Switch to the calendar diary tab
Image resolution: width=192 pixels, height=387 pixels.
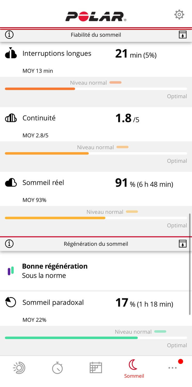pyautogui.click(x=96, y=368)
